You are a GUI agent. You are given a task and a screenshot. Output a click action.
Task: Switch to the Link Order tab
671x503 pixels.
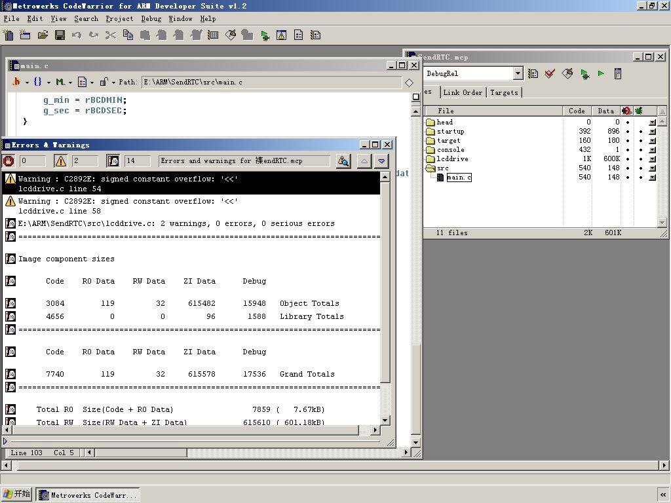pos(463,92)
